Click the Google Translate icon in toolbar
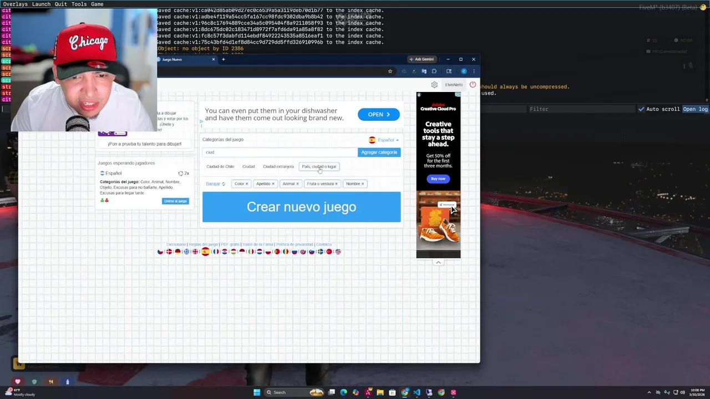 (x=424, y=71)
